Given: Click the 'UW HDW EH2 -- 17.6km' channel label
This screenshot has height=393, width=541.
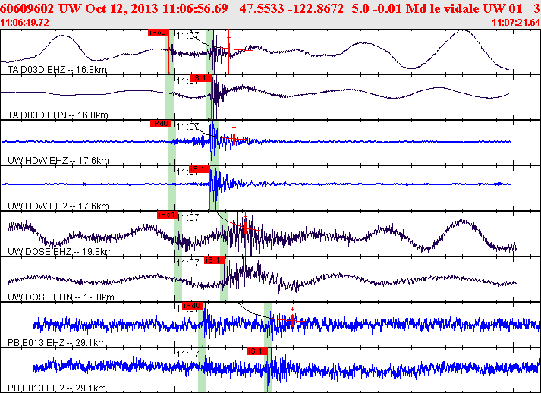Looking at the screenshot, I should pyautogui.click(x=58, y=206).
